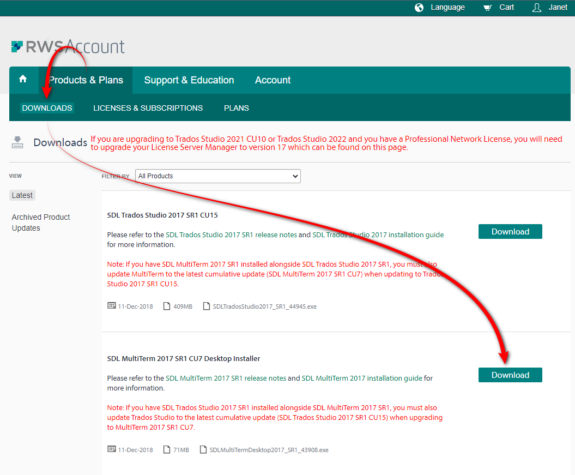Click the SDLTradosStudio2017_SR1_44945.exe filename

point(265,306)
